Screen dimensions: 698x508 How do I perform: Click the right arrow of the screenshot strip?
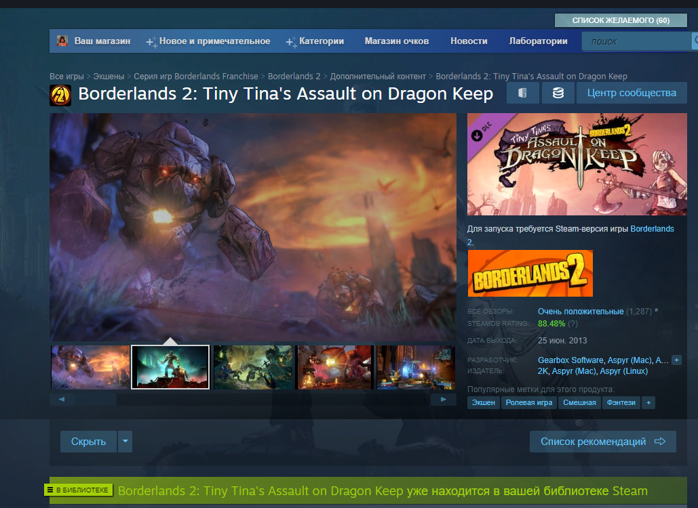[x=444, y=399]
